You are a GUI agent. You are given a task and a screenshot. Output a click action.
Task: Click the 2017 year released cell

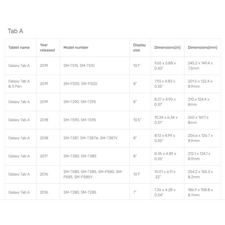click(44, 156)
